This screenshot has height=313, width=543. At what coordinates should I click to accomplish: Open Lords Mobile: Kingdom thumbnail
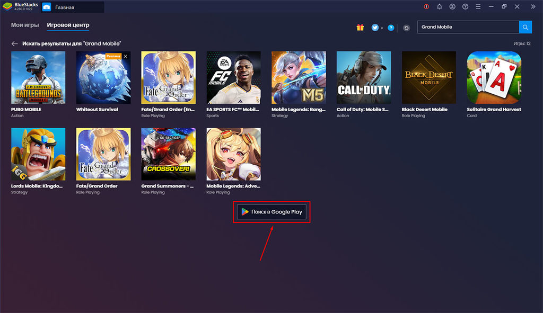click(x=38, y=154)
